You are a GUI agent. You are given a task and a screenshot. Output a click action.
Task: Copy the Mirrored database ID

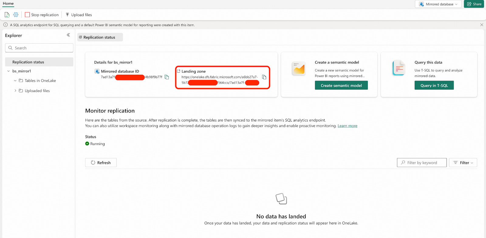click(x=167, y=77)
